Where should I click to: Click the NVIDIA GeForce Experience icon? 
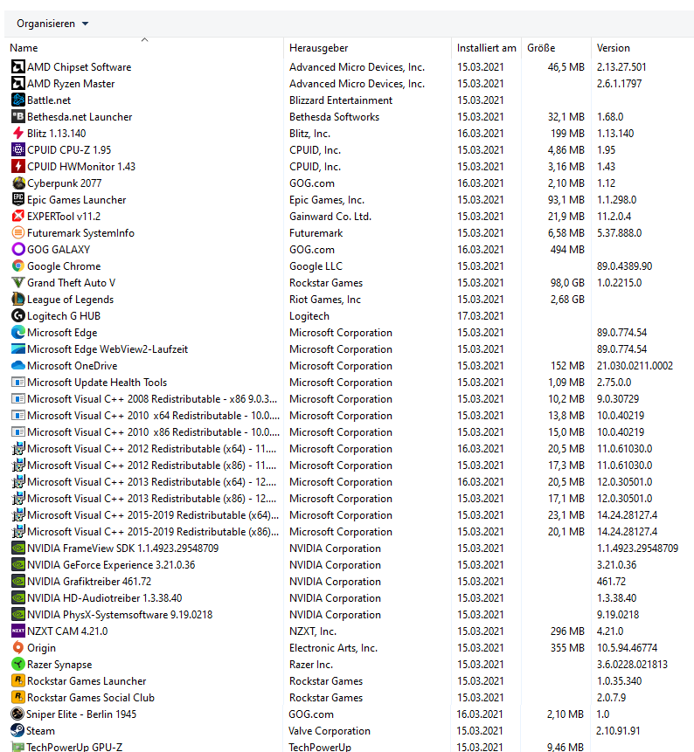[x=18, y=564]
